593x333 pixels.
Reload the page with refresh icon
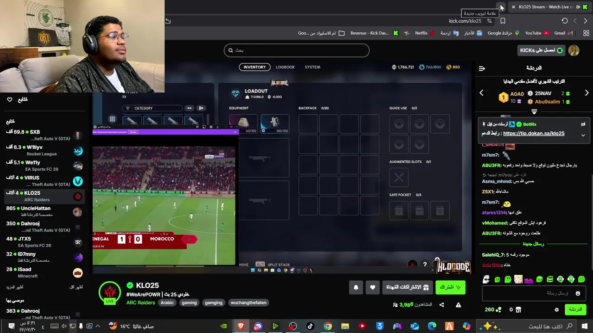point(564,21)
